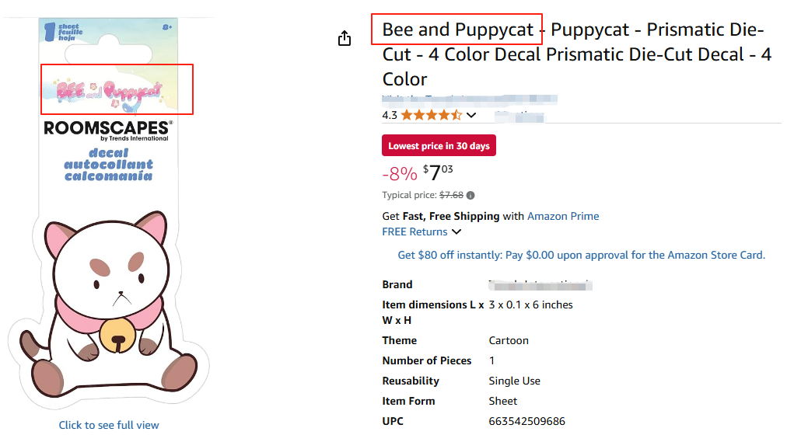Click the info icon next to Typical price
Image resolution: width=787 pixels, height=435 pixels.
[x=470, y=196]
